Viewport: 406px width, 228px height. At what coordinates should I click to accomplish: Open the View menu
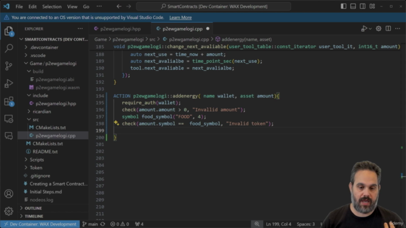pyautogui.click(x=72, y=6)
